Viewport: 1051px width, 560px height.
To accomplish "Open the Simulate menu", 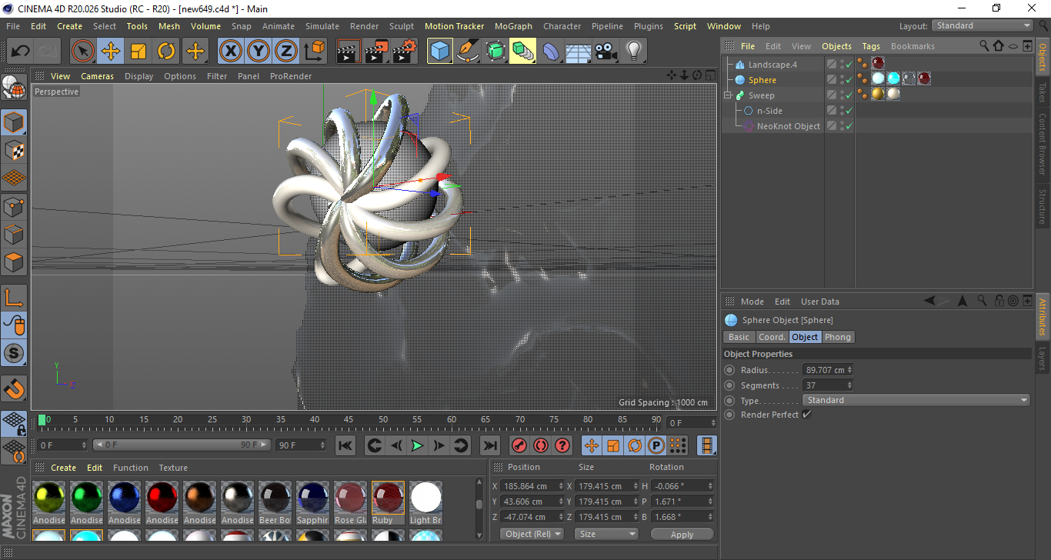I will (x=322, y=26).
